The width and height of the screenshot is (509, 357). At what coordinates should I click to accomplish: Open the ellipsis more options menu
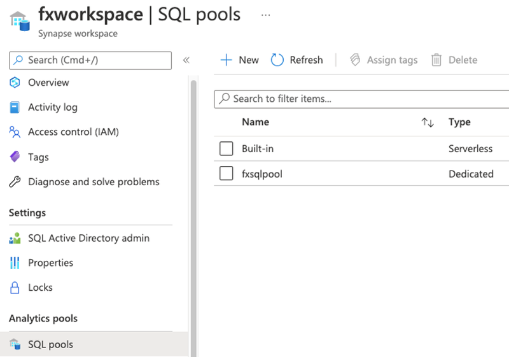265,15
